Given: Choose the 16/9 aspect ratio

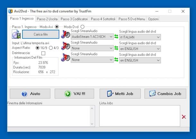Looking at the screenshot, I should [37, 48].
